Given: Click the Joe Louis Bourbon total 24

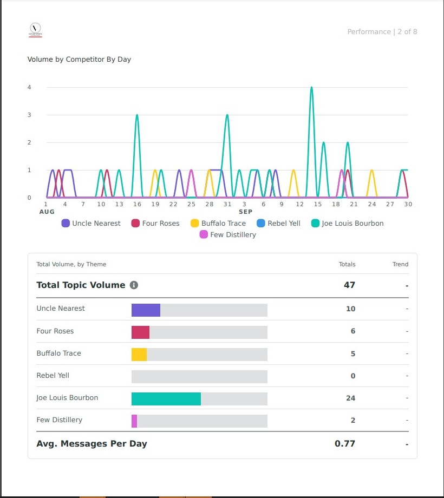Looking at the screenshot, I should (x=351, y=398).
